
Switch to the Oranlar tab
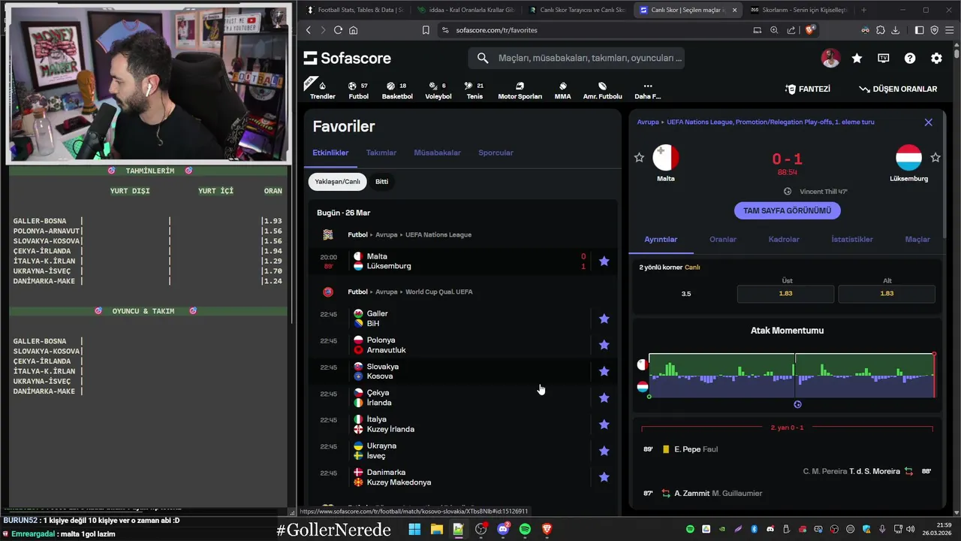[723, 239]
